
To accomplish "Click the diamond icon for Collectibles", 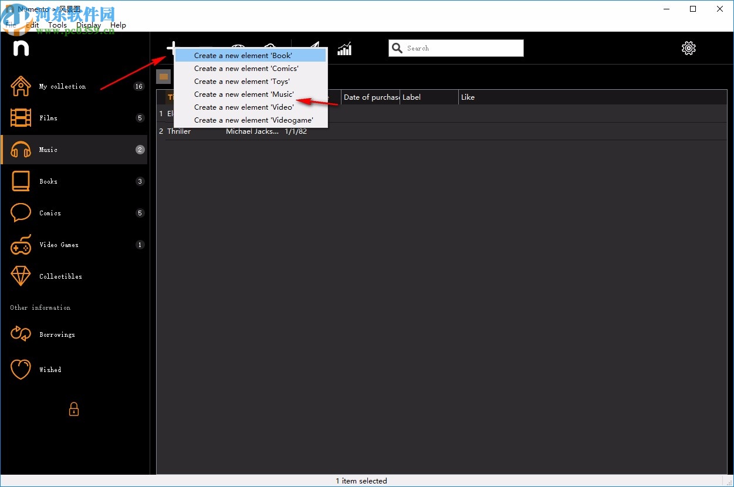I will [x=21, y=276].
